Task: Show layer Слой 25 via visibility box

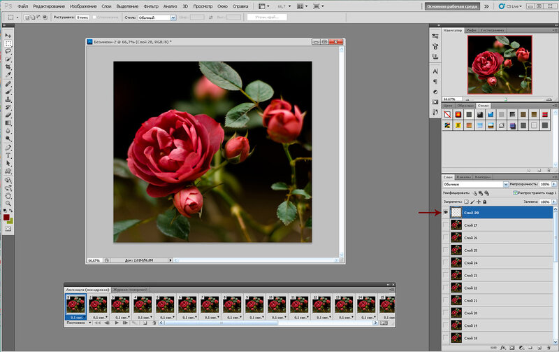Action: tap(446, 250)
